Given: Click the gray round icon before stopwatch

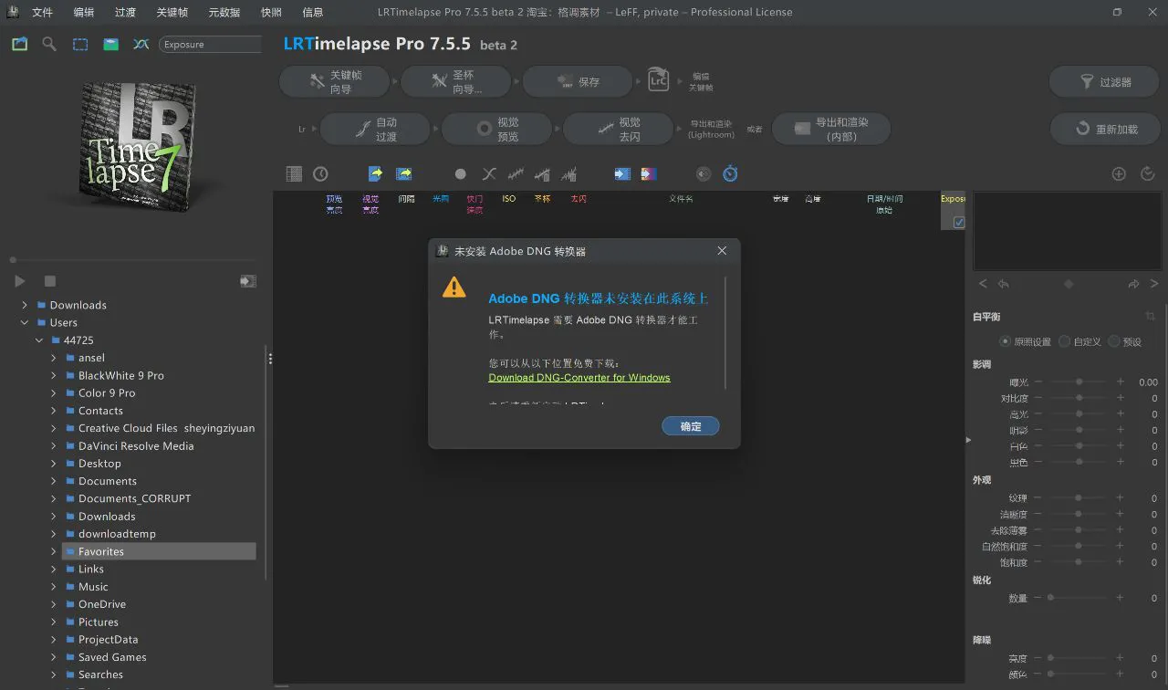Looking at the screenshot, I should pyautogui.click(x=704, y=173).
